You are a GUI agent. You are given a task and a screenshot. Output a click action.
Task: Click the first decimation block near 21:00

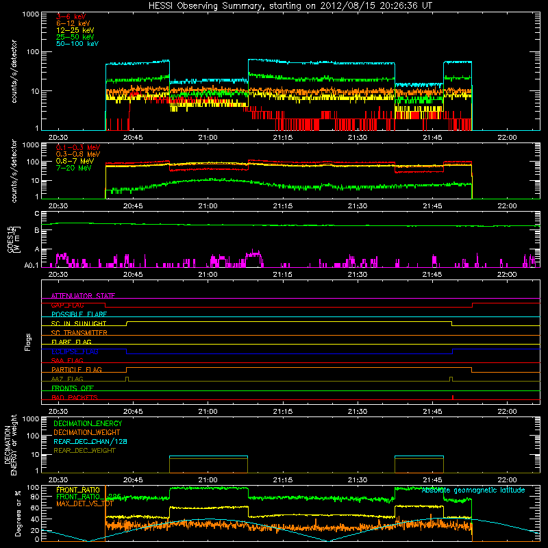[209, 464]
